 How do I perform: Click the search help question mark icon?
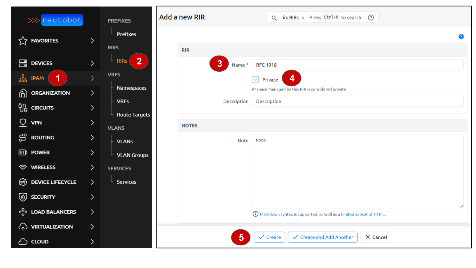tap(371, 18)
